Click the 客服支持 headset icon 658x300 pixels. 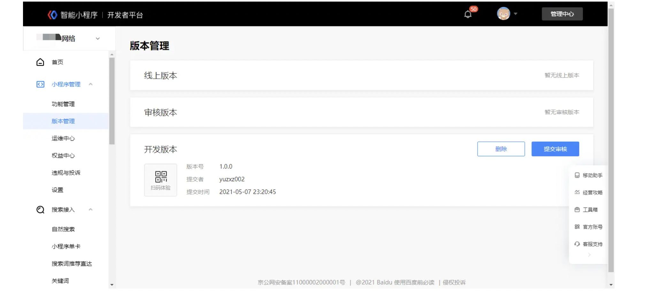point(577,244)
